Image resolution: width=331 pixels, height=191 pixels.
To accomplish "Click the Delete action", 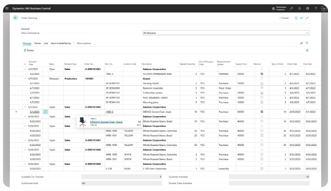I will point(29,50).
